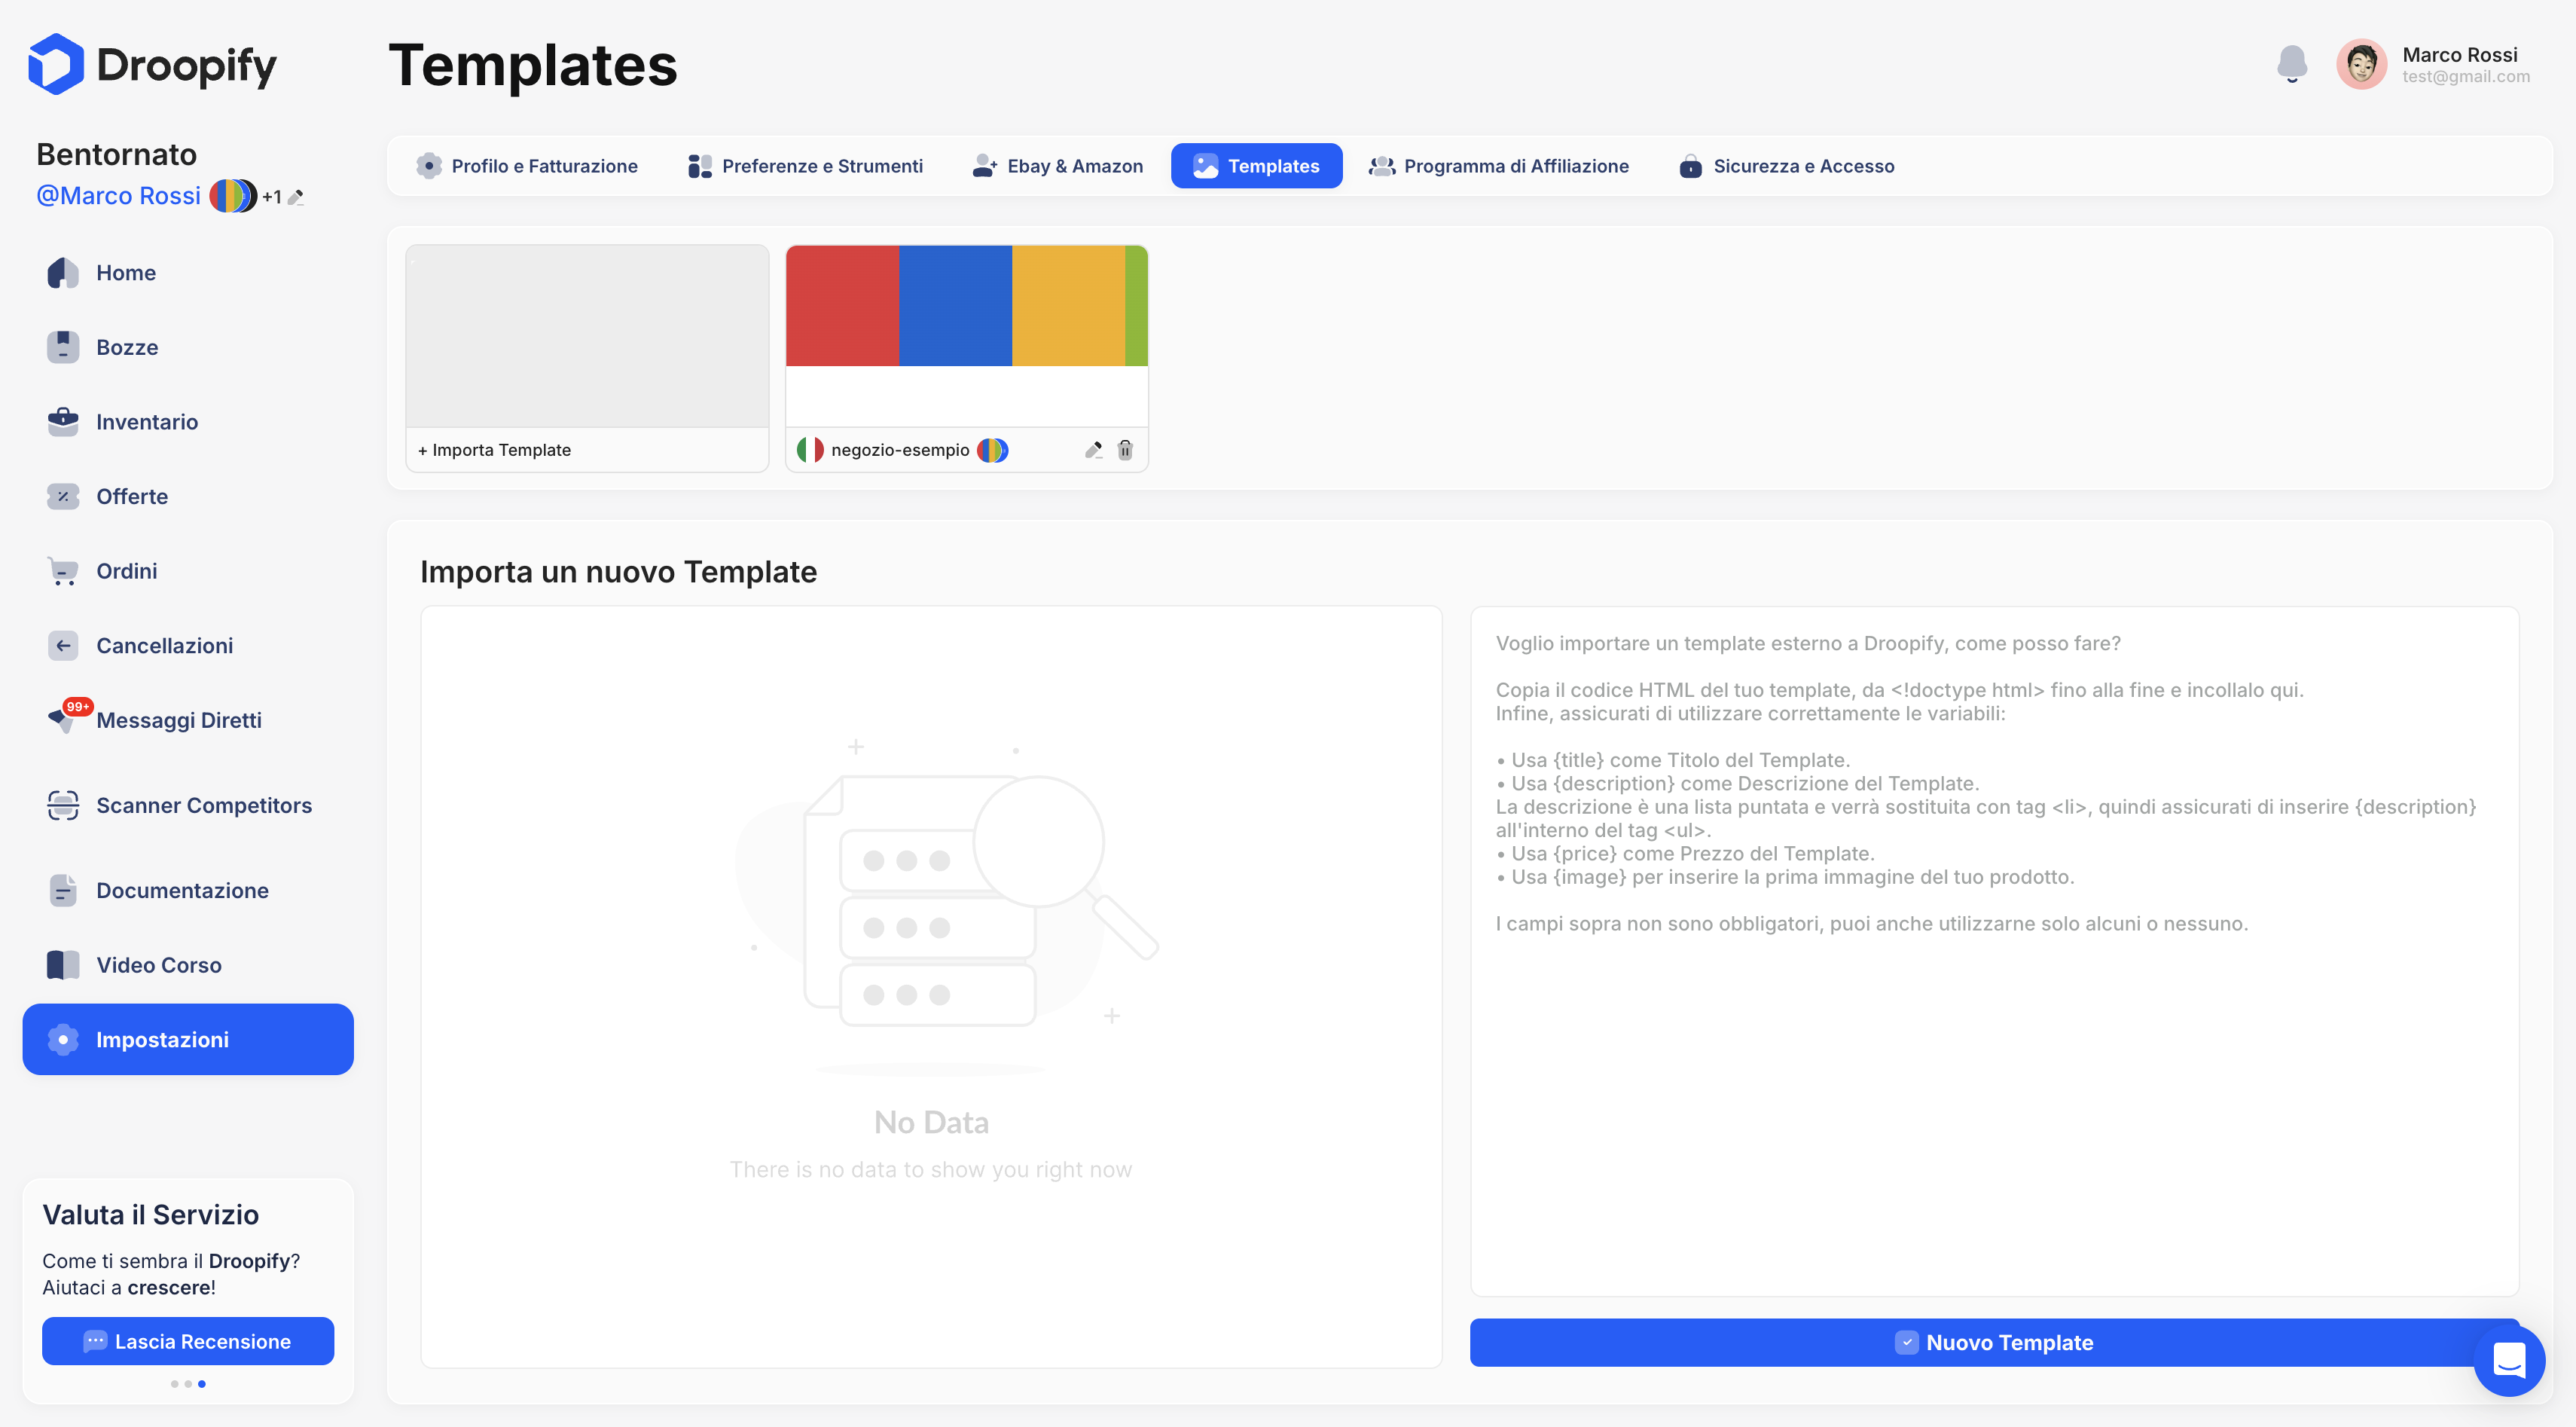Click the Droopify logo icon
The image size is (2576, 1427).
coord(55,64)
